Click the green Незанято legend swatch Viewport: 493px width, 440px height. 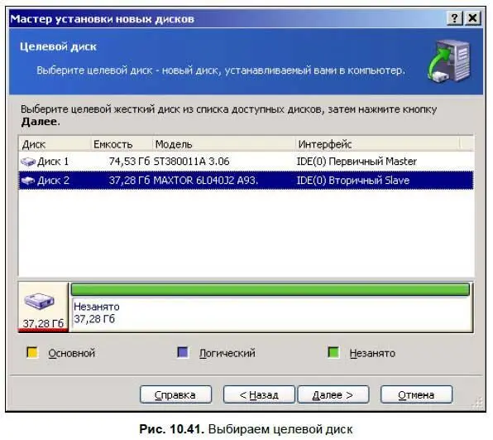coord(333,352)
